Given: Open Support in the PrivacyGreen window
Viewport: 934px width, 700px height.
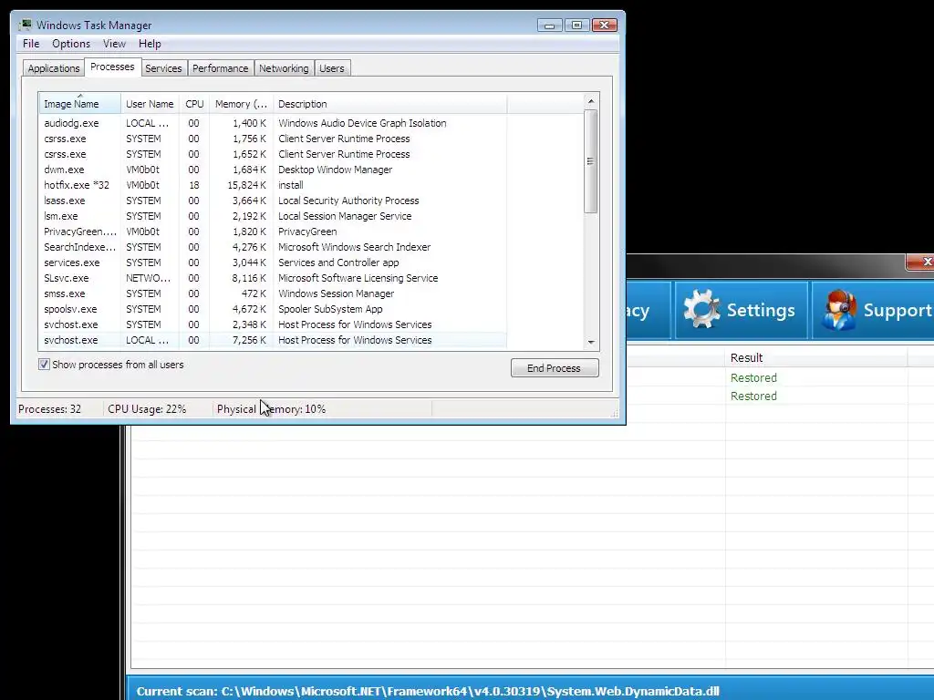Looking at the screenshot, I should coord(874,310).
